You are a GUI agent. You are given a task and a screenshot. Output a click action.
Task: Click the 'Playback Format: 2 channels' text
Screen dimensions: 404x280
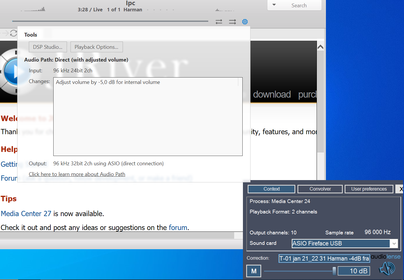tap(283, 212)
